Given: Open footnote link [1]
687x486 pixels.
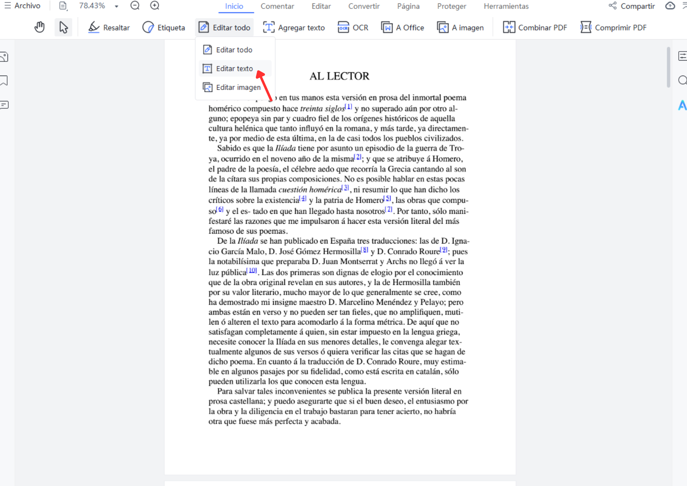Looking at the screenshot, I should [x=349, y=107].
